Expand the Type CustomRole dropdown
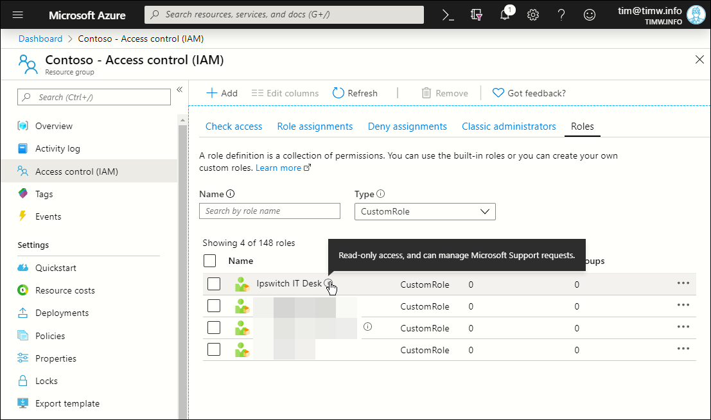711x420 pixels. 425,211
